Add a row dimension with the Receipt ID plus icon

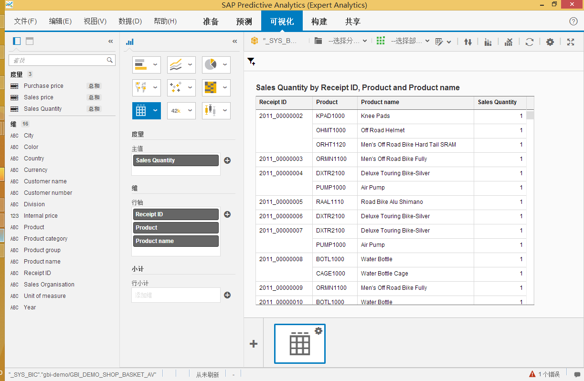[227, 214]
